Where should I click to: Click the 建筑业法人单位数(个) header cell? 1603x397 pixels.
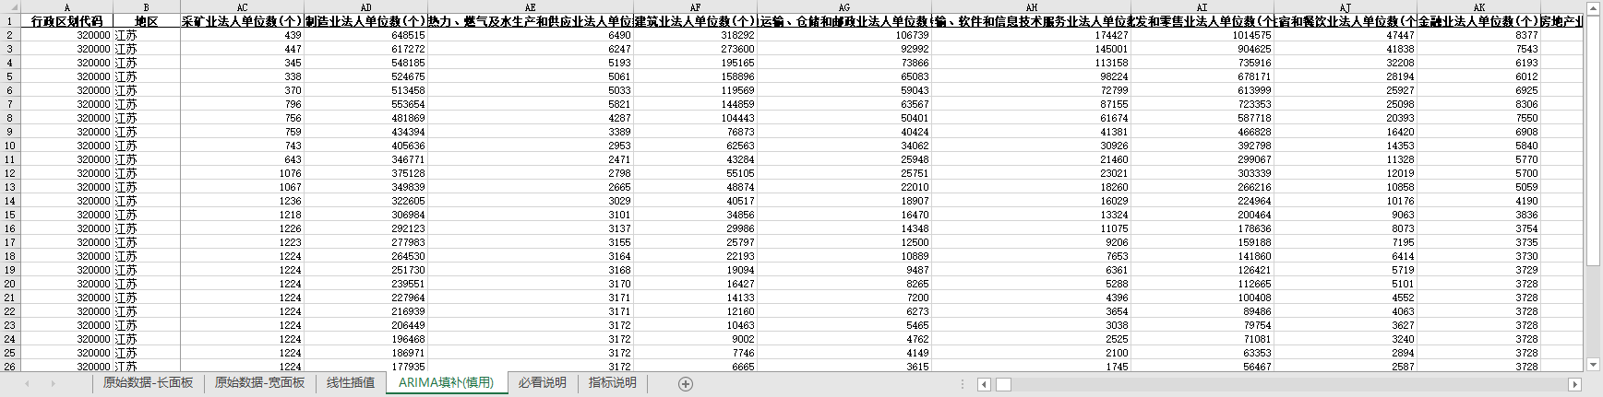(695, 21)
